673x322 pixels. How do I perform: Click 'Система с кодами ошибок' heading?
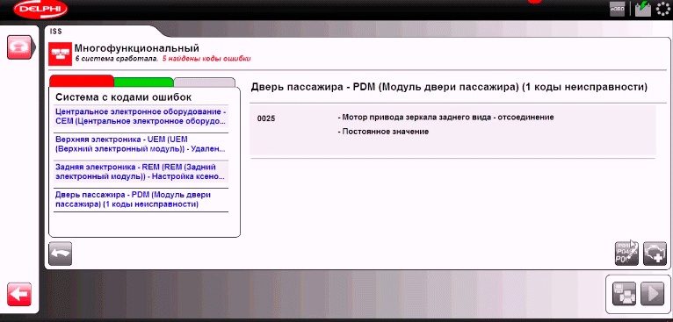point(124,97)
